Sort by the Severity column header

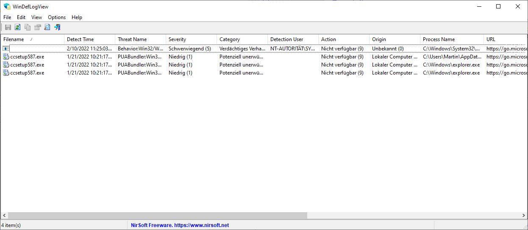192,39
